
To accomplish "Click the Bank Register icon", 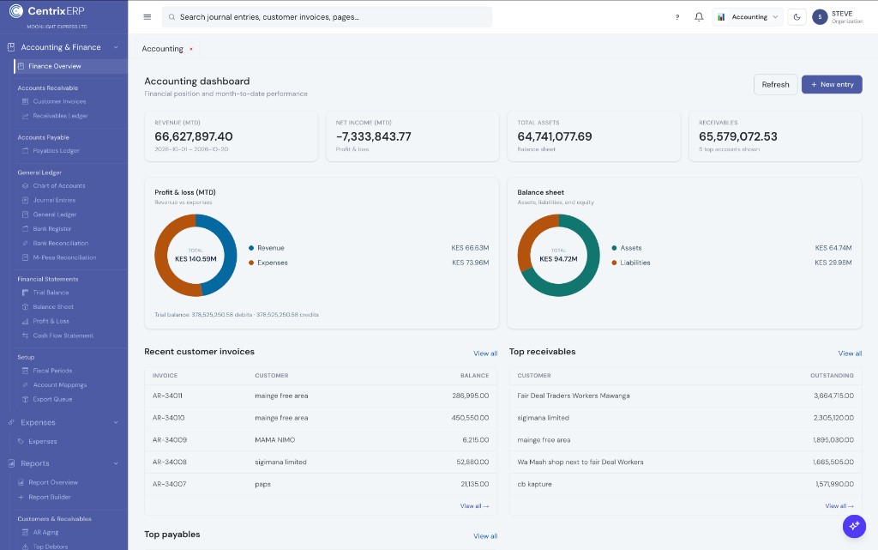I will pyautogui.click(x=25, y=228).
